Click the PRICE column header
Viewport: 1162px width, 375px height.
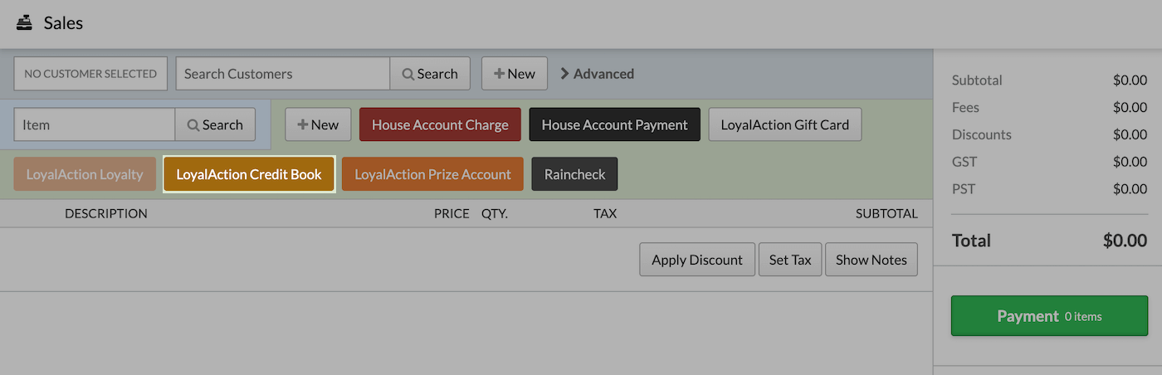click(x=452, y=213)
